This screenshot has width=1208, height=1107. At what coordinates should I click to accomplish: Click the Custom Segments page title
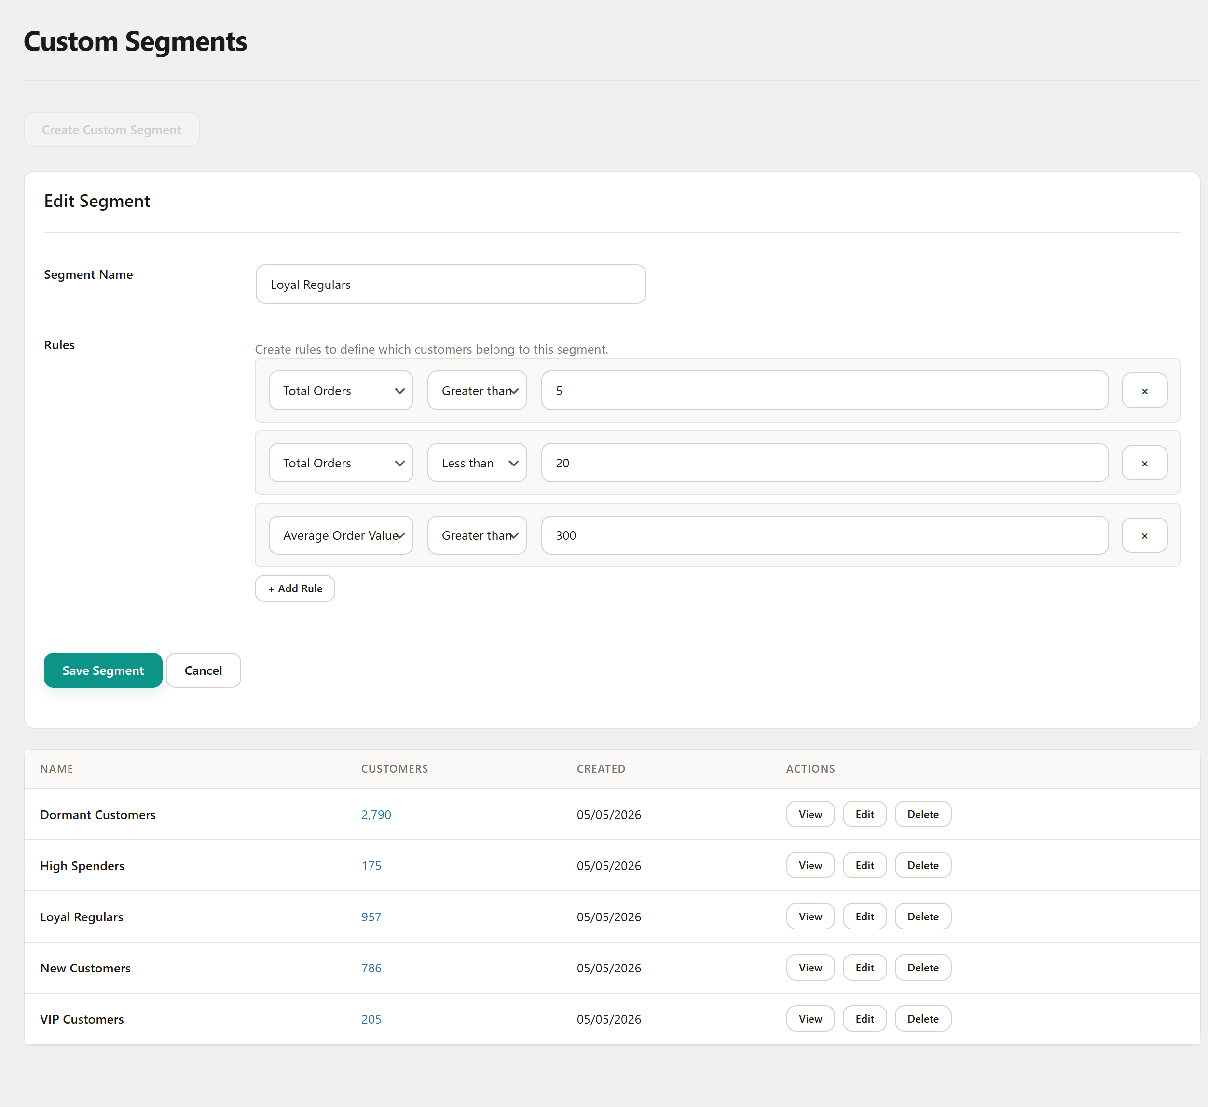135,42
